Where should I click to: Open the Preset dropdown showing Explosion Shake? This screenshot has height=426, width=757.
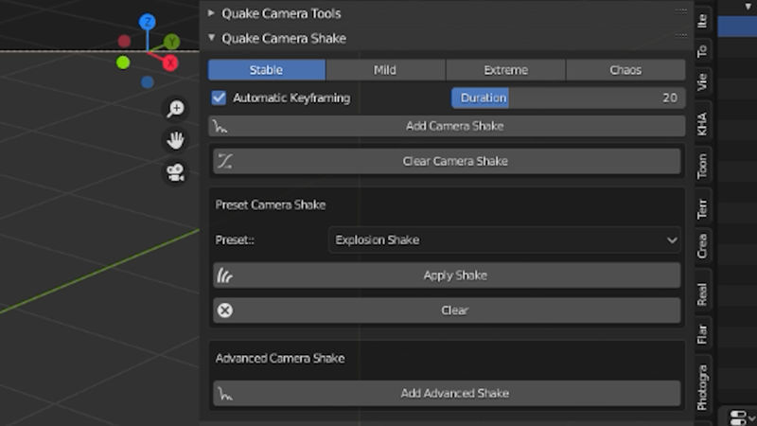(504, 240)
